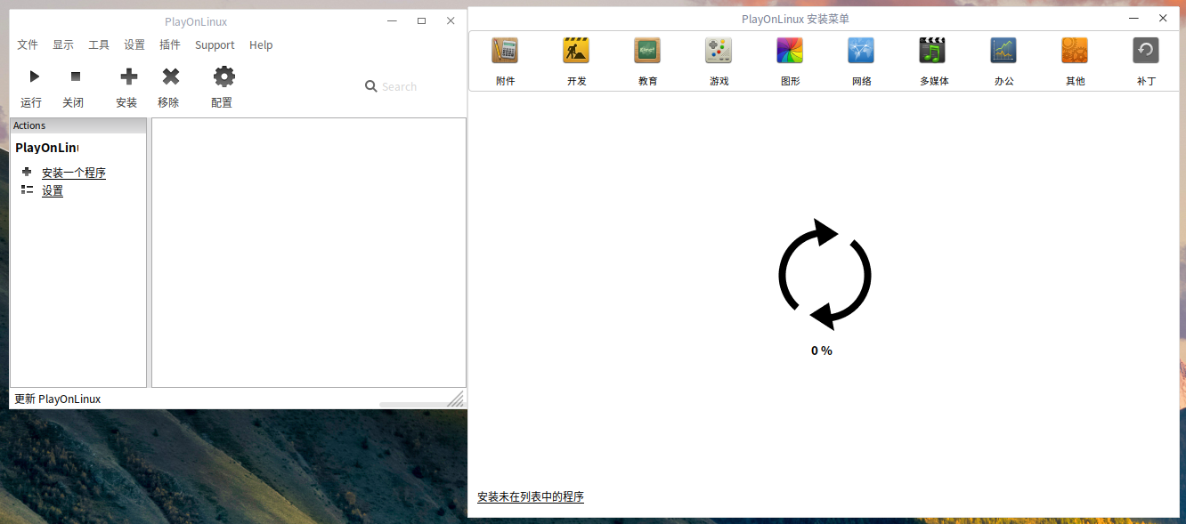Open the 附件 (Accessories) category
Image resolution: width=1186 pixels, height=524 pixels.
click(x=505, y=60)
